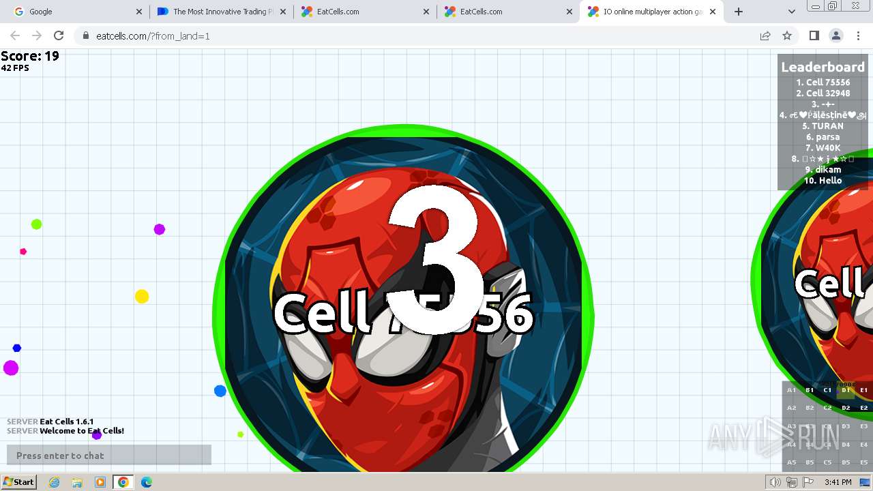The width and height of the screenshot is (873, 491).
Task: Click minimap sector D4
Action: pos(846,445)
